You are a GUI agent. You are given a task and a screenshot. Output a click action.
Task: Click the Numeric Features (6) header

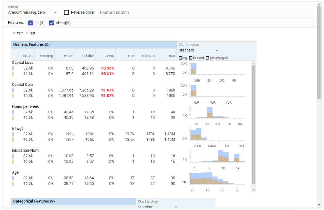31,44
